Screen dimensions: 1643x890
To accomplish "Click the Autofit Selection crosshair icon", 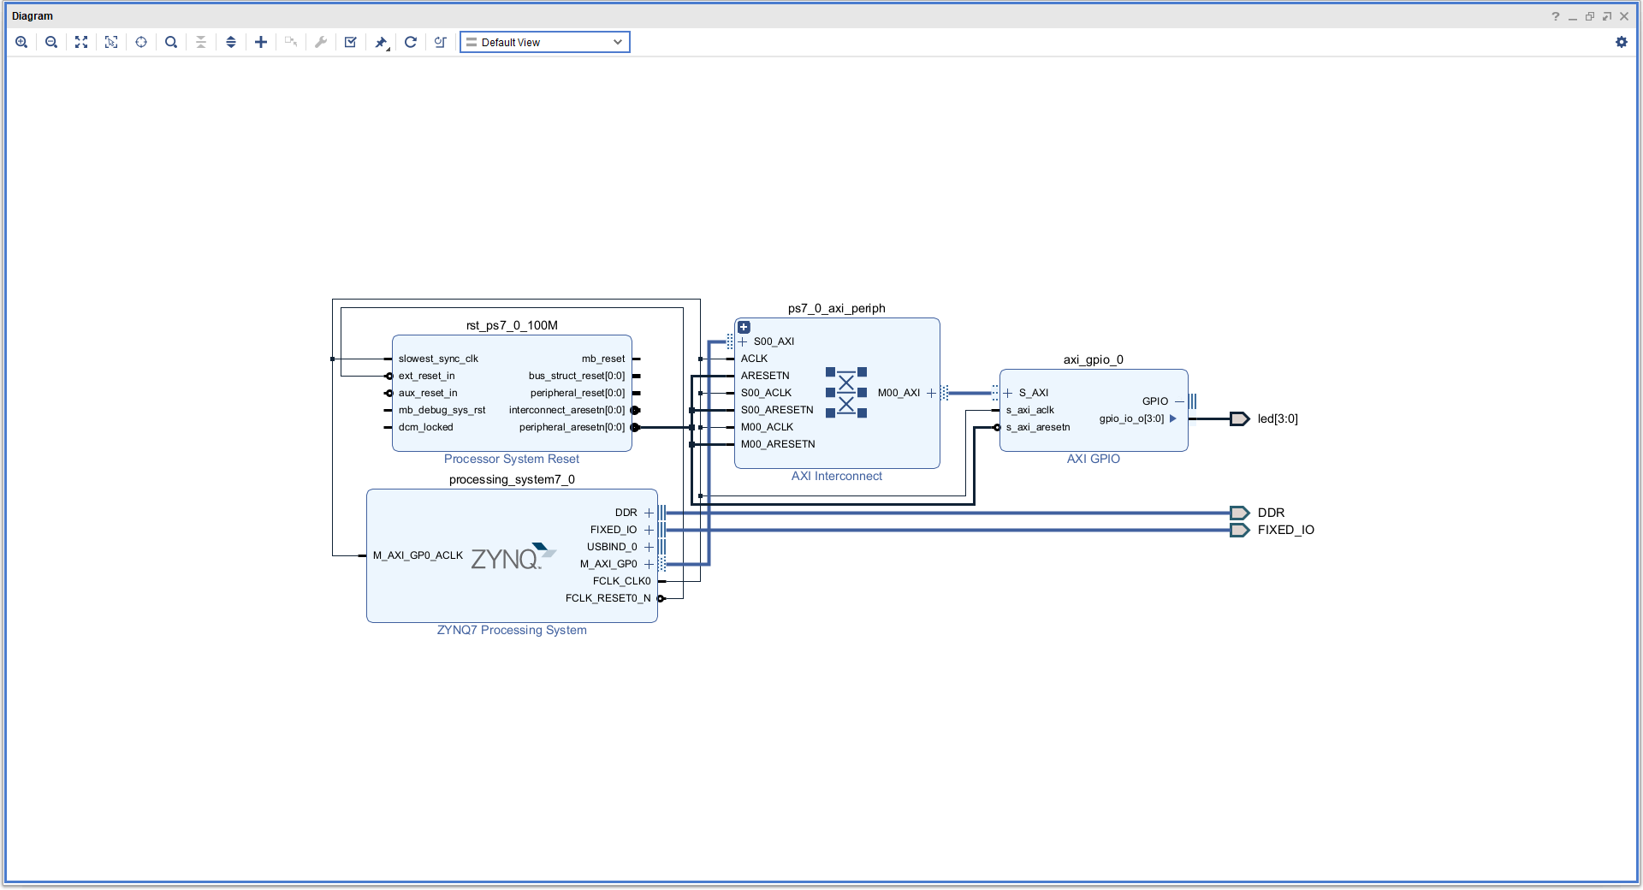I will (x=141, y=42).
